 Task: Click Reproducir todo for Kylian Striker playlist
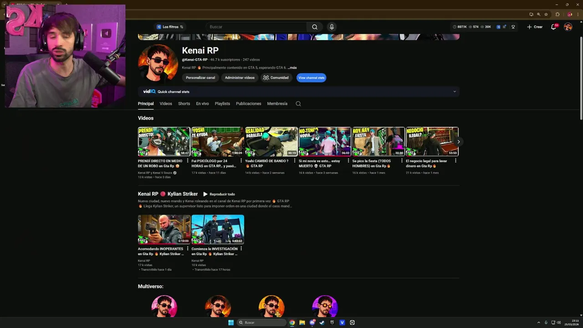click(x=219, y=194)
